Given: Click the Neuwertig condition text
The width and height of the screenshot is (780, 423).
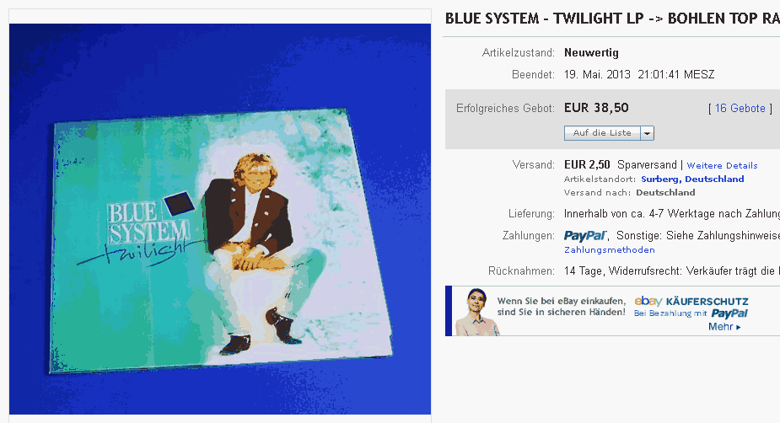Looking at the screenshot, I should (591, 53).
